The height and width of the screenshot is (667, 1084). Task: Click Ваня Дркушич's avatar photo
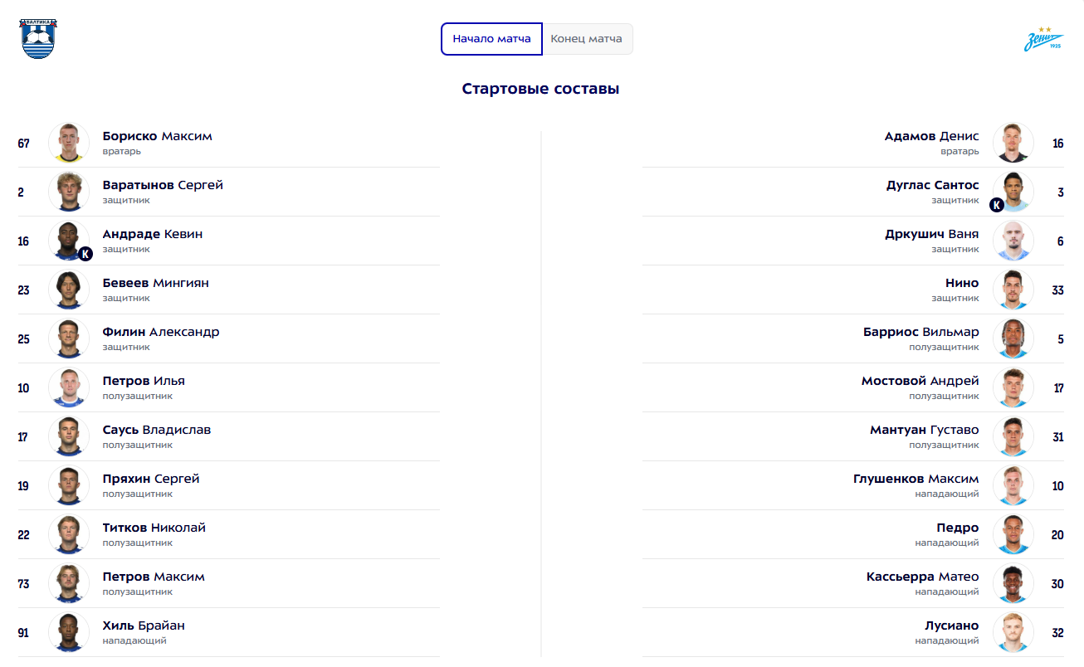pyautogui.click(x=1013, y=241)
